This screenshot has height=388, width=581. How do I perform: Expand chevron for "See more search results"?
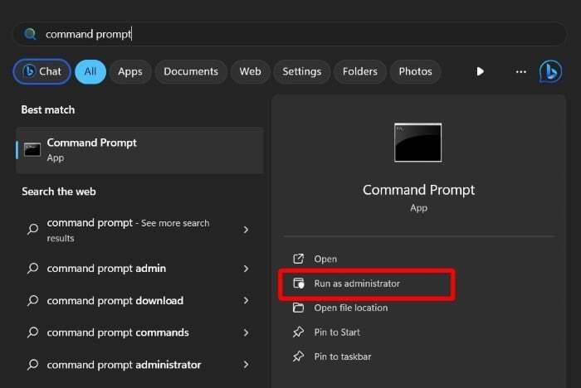[246, 230]
